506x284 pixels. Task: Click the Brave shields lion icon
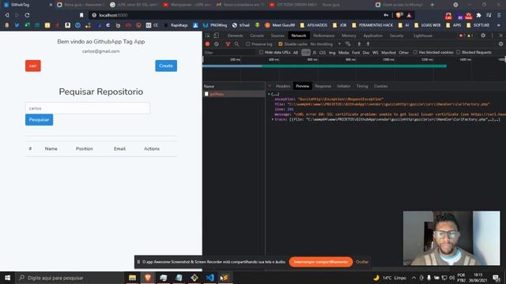coord(398,15)
